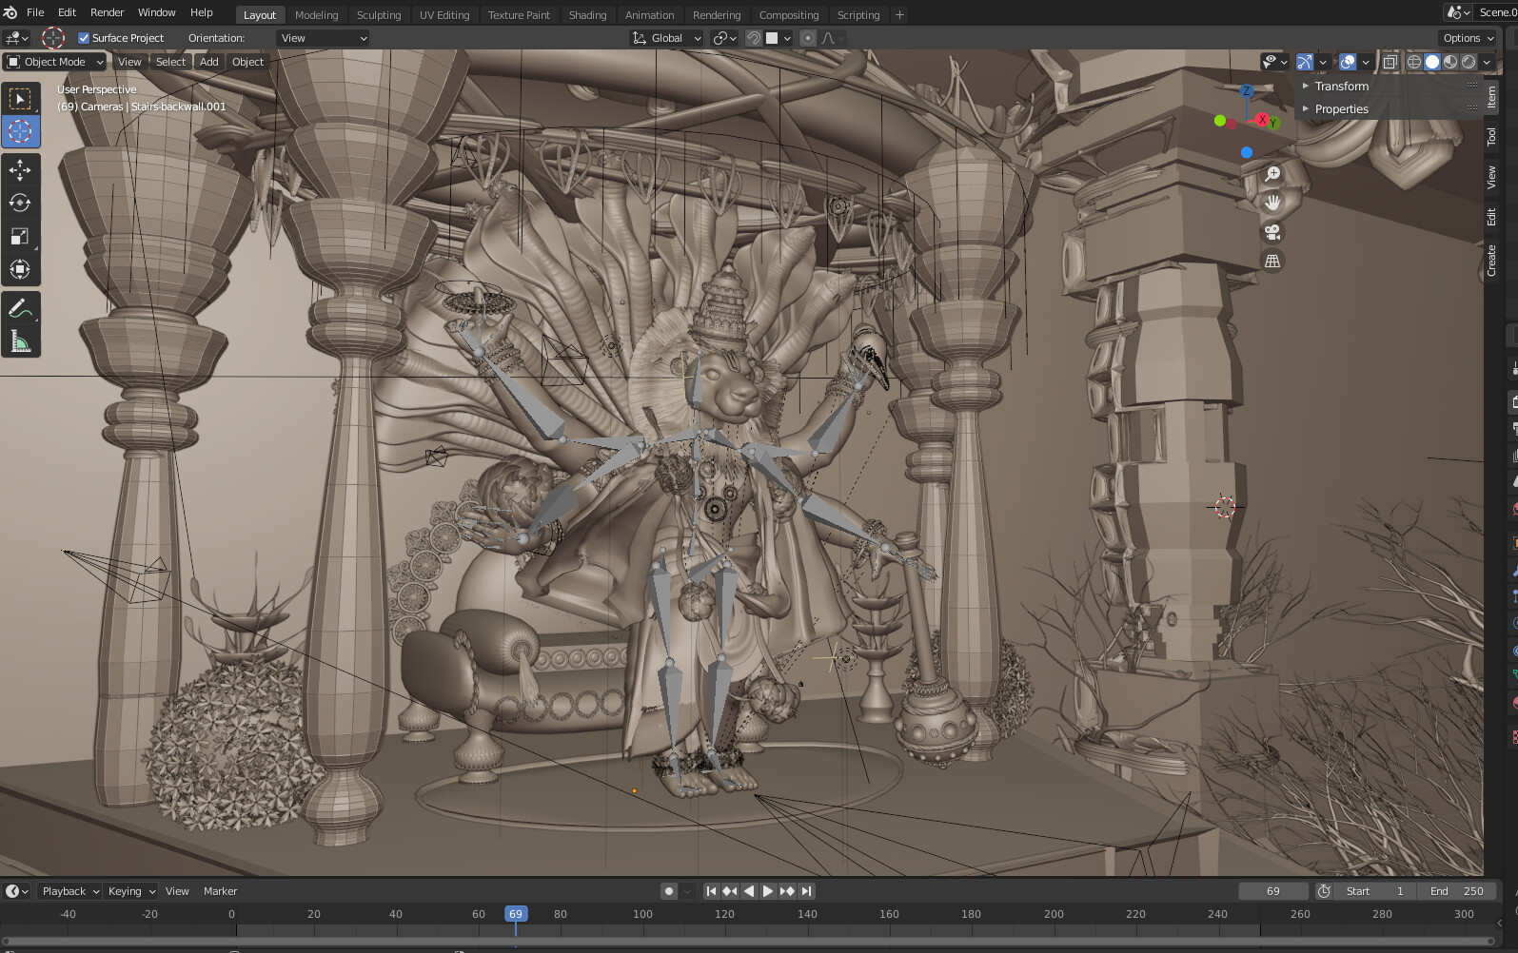Choose the Annotate tool
1518x953 pixels.
click(20, 308)
